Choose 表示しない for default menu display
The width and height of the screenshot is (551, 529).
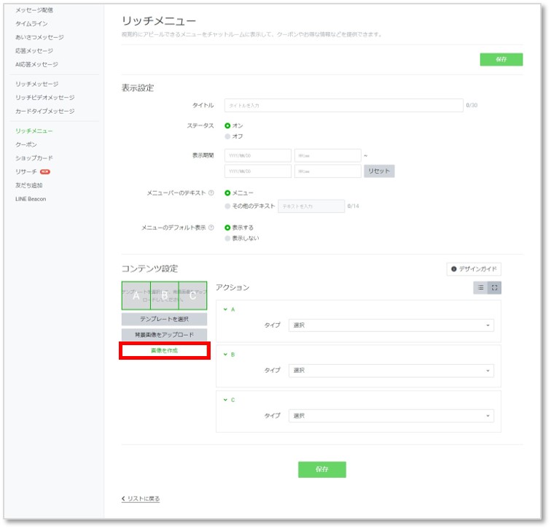(228, 238)
